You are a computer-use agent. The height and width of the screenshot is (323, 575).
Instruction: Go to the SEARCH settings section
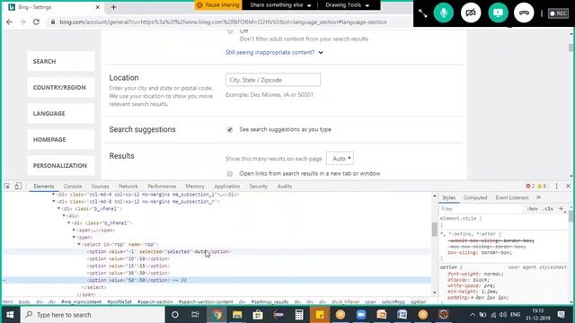(x=61, y=61)
